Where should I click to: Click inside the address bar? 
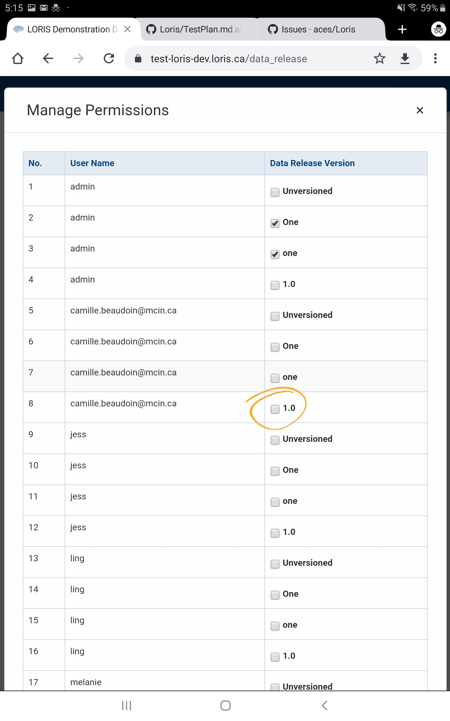pyautogui.click(x=238, y=58)
